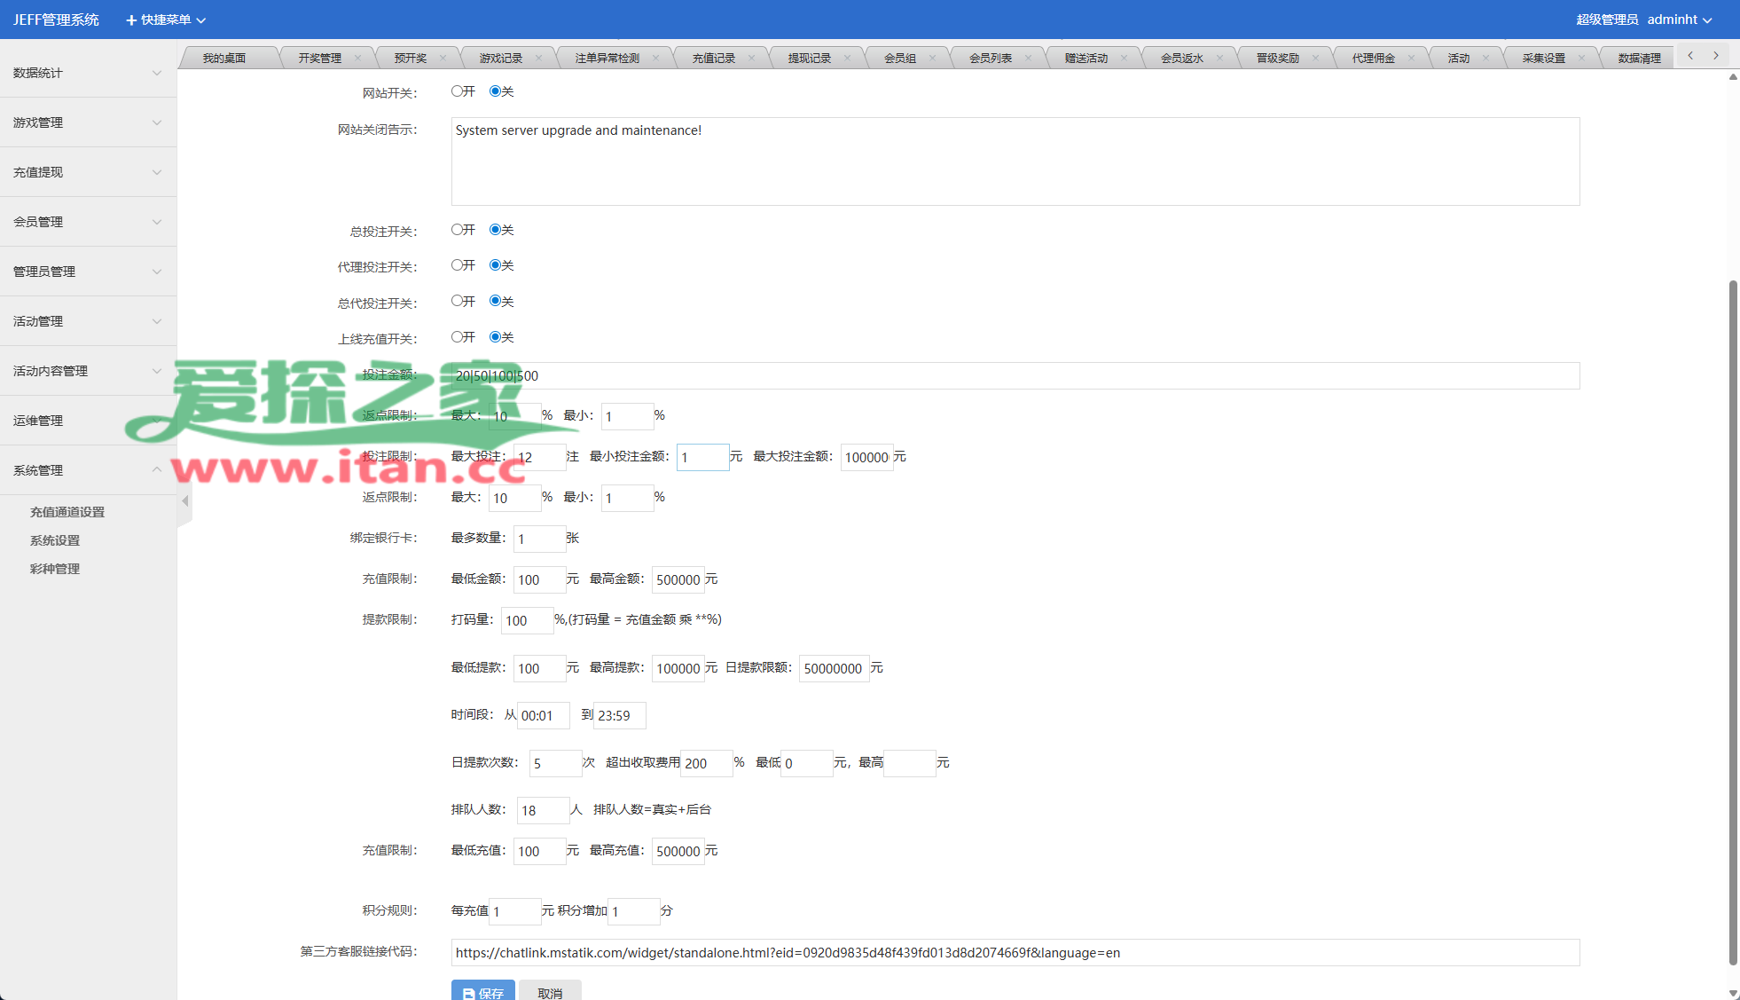Screen dimensions: 1740x1000
Task: Expand the 活动管理 sidebar section
Action: (x=88, y=321)
